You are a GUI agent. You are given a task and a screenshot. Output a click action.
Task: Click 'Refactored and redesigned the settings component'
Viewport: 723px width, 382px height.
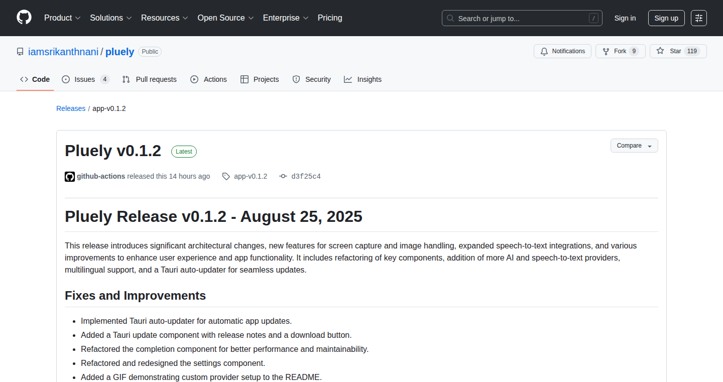(x=173, y=363)
